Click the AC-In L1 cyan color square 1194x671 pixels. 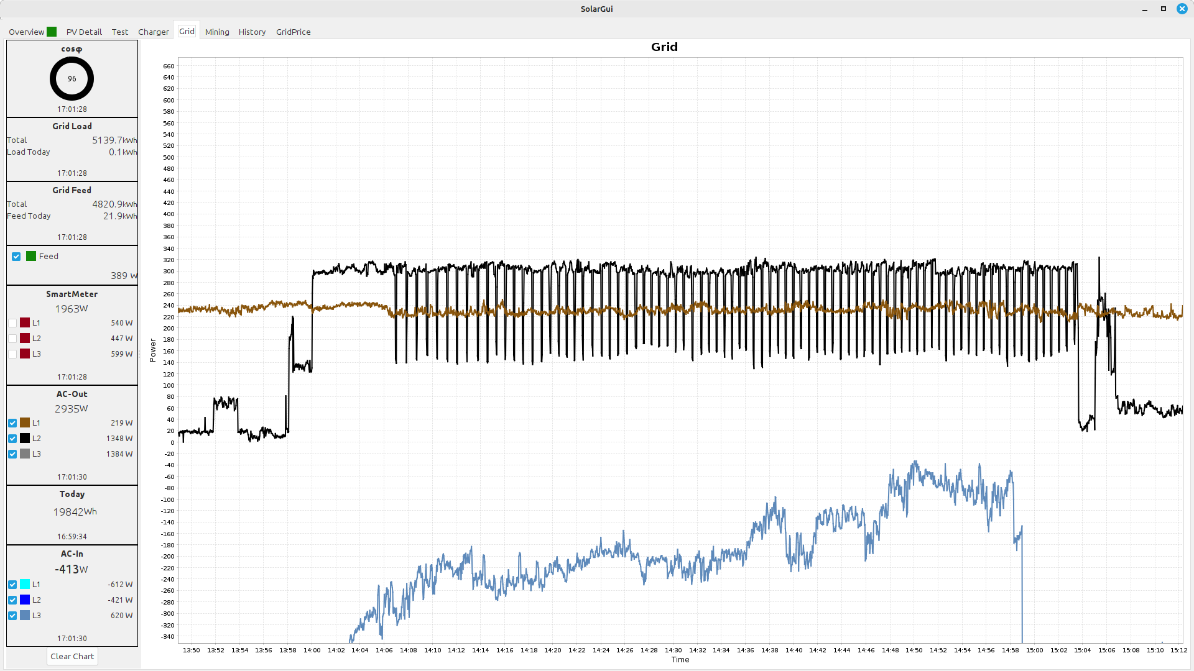click(x=25, y=584)
